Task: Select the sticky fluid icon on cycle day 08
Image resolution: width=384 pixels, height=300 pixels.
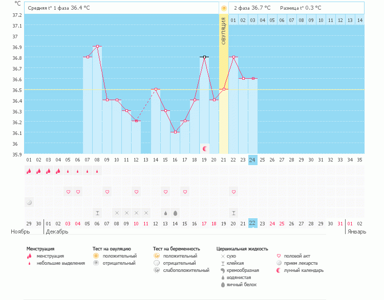Action: (x=97, y=213)
